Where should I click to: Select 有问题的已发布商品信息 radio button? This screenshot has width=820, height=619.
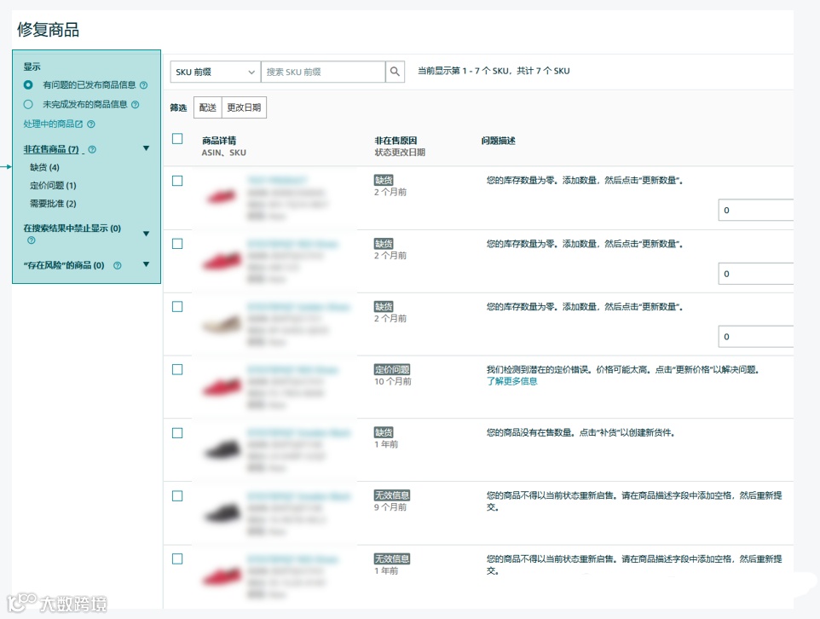pyautogui.click(x=28, y=84)
